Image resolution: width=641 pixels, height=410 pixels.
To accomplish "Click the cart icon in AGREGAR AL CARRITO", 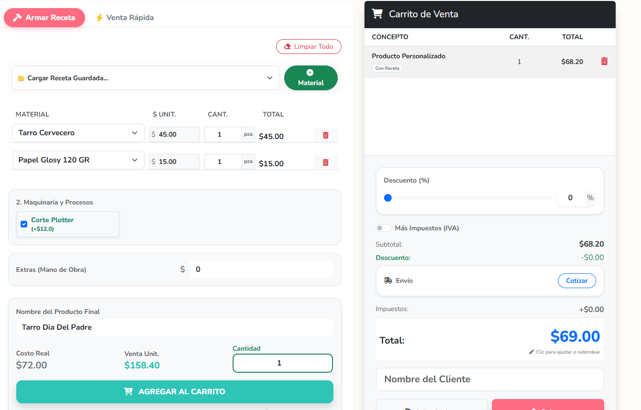I will pyautogui.click(x=128, y=392).
